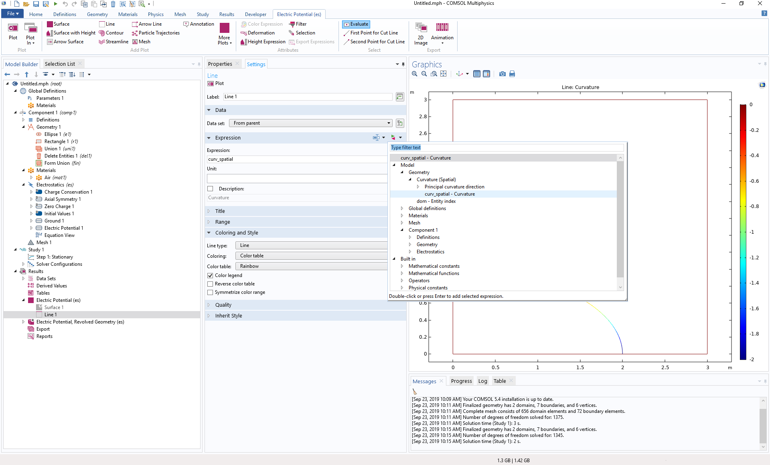The height and width of the screenshot is (465, 770).
Task: Take a snapshot with the camera icon
Action: click(x=502, y=74)
